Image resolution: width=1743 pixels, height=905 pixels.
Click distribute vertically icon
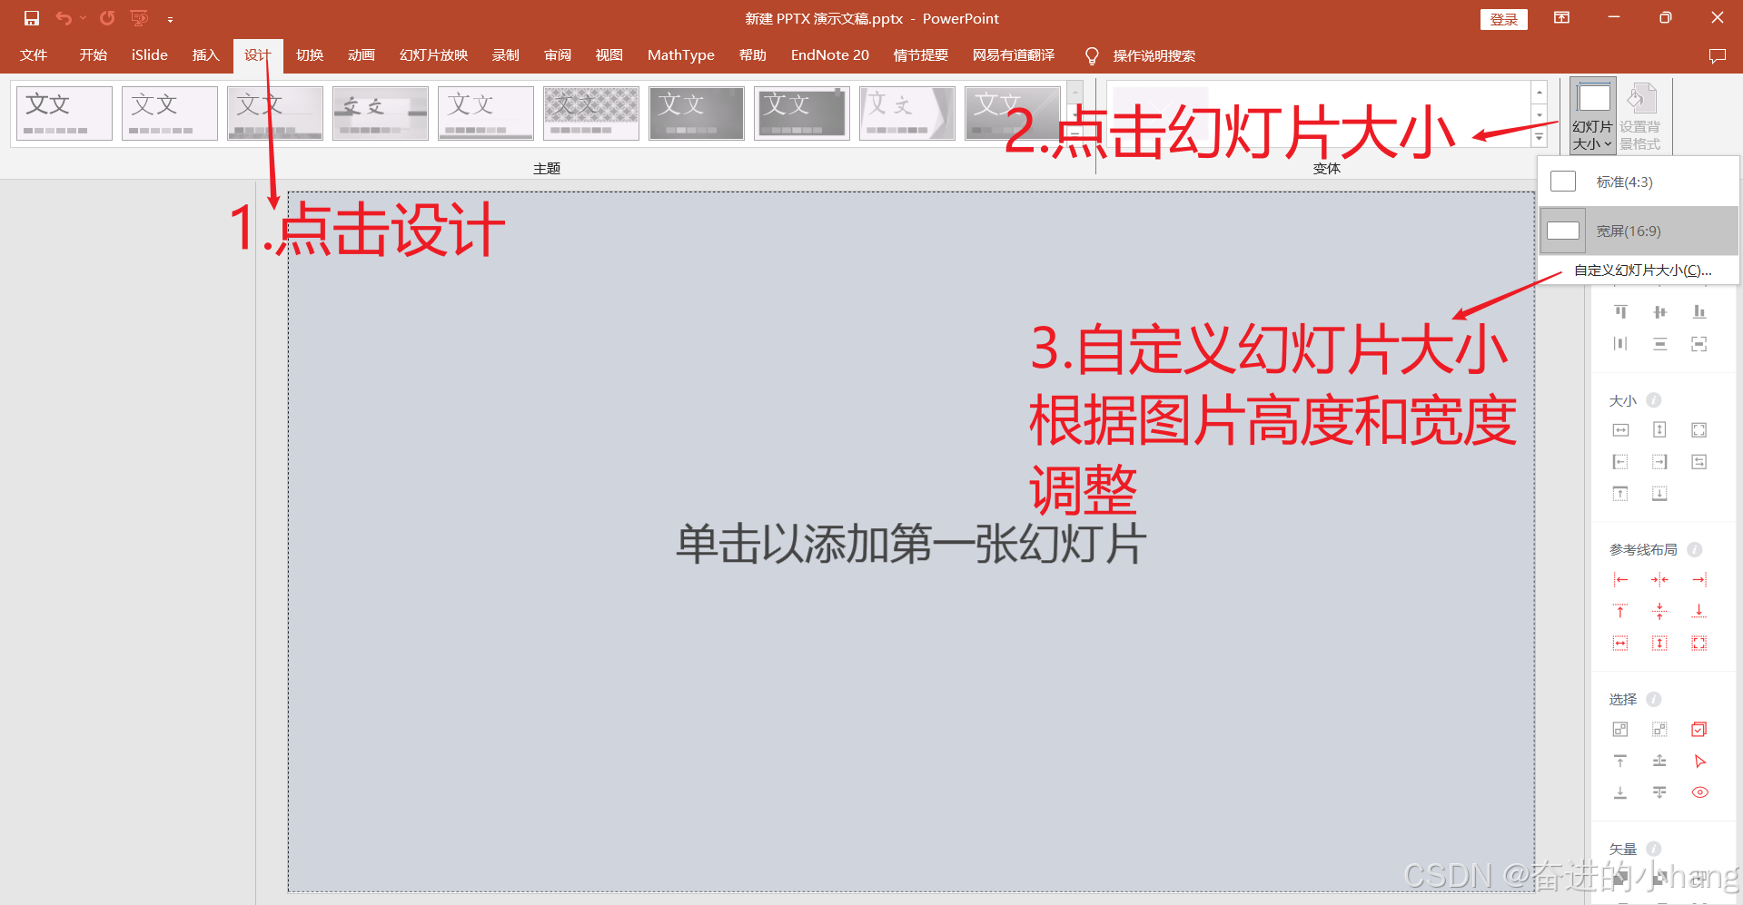click(1660, 344)
